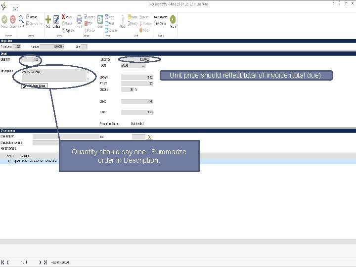The height and width of the screenshot is (267, 356).
Task: Click the yellow Notes icon
Action: [130, 17]
